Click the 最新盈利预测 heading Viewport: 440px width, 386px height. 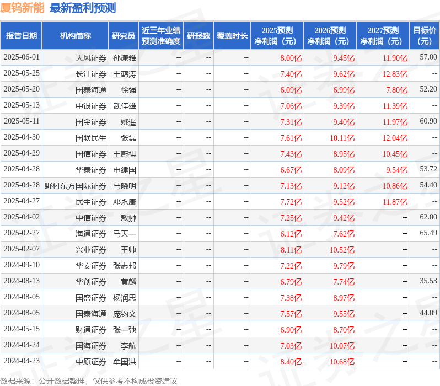[x=83, y=8]
